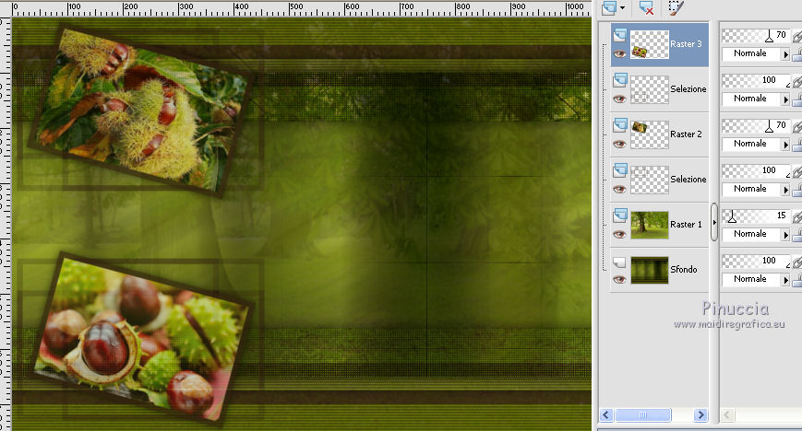Toggle visibility of Selezione layer under Raster 2
Viewport: 802px width, 431px height.
point(619,189)
